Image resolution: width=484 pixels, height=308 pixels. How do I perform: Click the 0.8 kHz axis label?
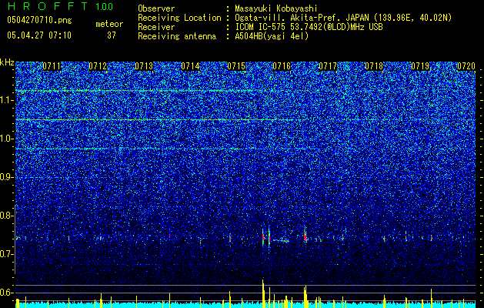click(x=7, y=216)
